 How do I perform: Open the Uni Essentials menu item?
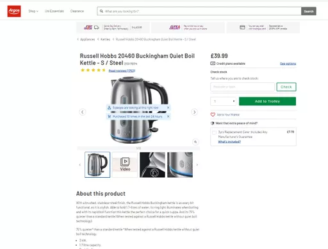(54, 11)
